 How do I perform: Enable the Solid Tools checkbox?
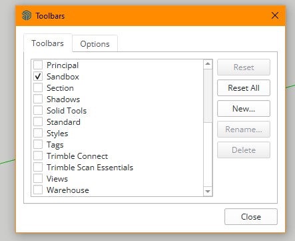(x=38, y=110)
